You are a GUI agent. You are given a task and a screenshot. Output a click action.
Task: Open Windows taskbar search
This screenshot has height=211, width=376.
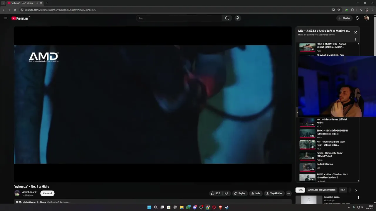pyautogui.click(x=156, y=207)
